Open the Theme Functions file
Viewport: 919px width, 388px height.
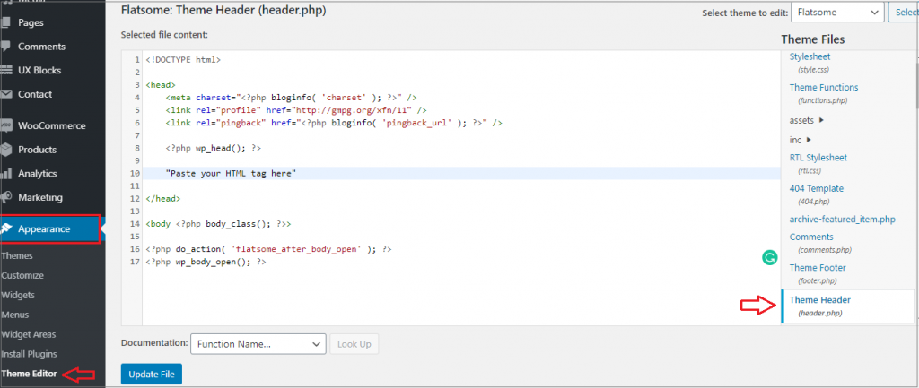tap(824, 87)
